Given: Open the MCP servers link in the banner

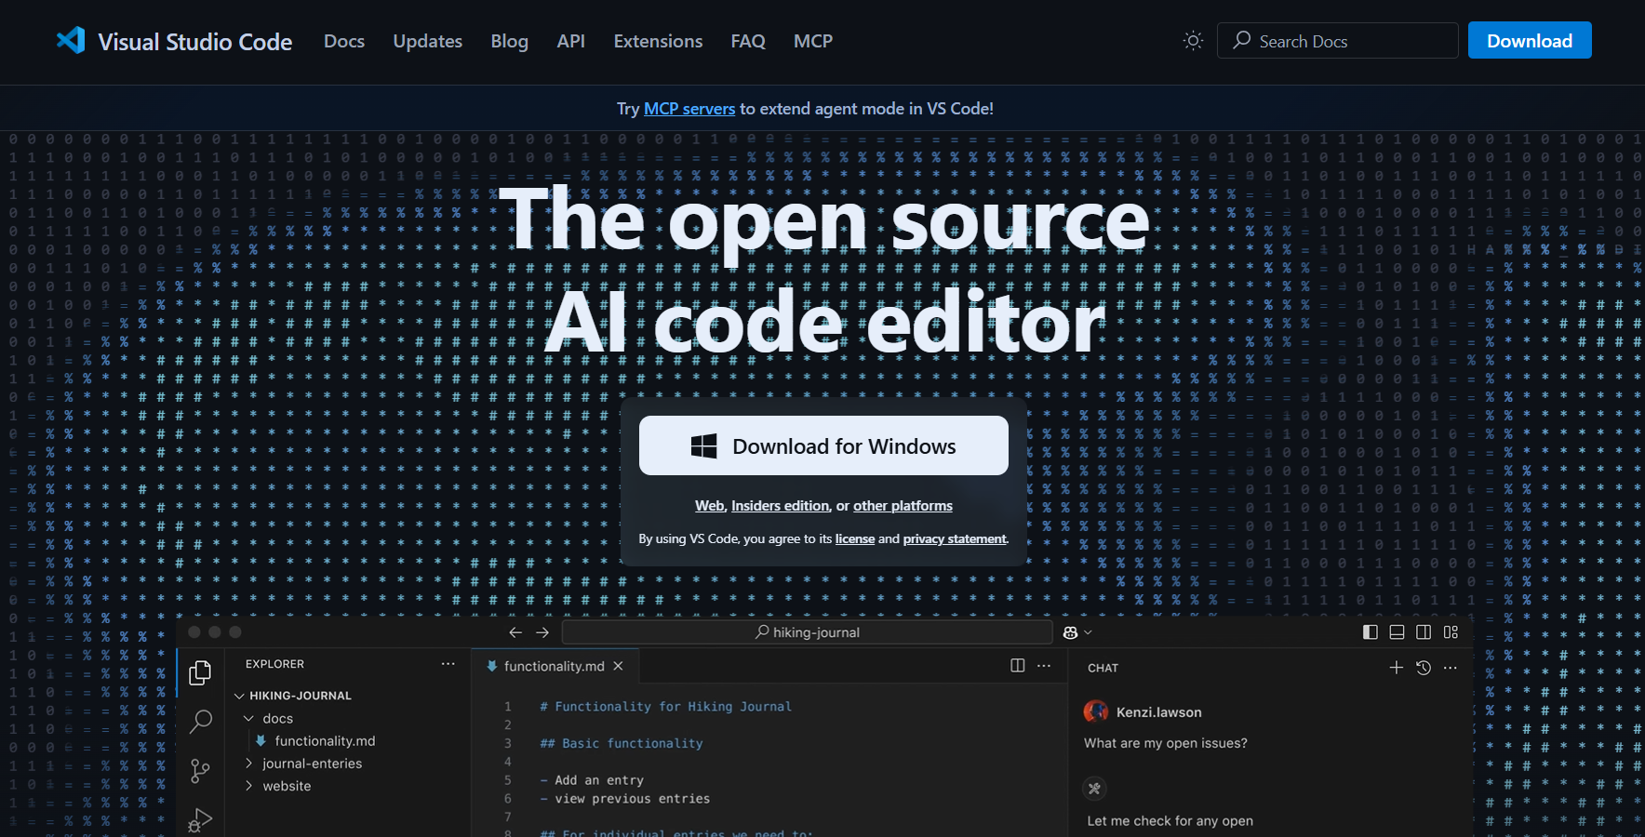Looking at the screenshot, I should [689, 108].
